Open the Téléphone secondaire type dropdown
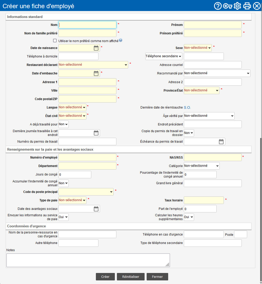 (164, 56)
